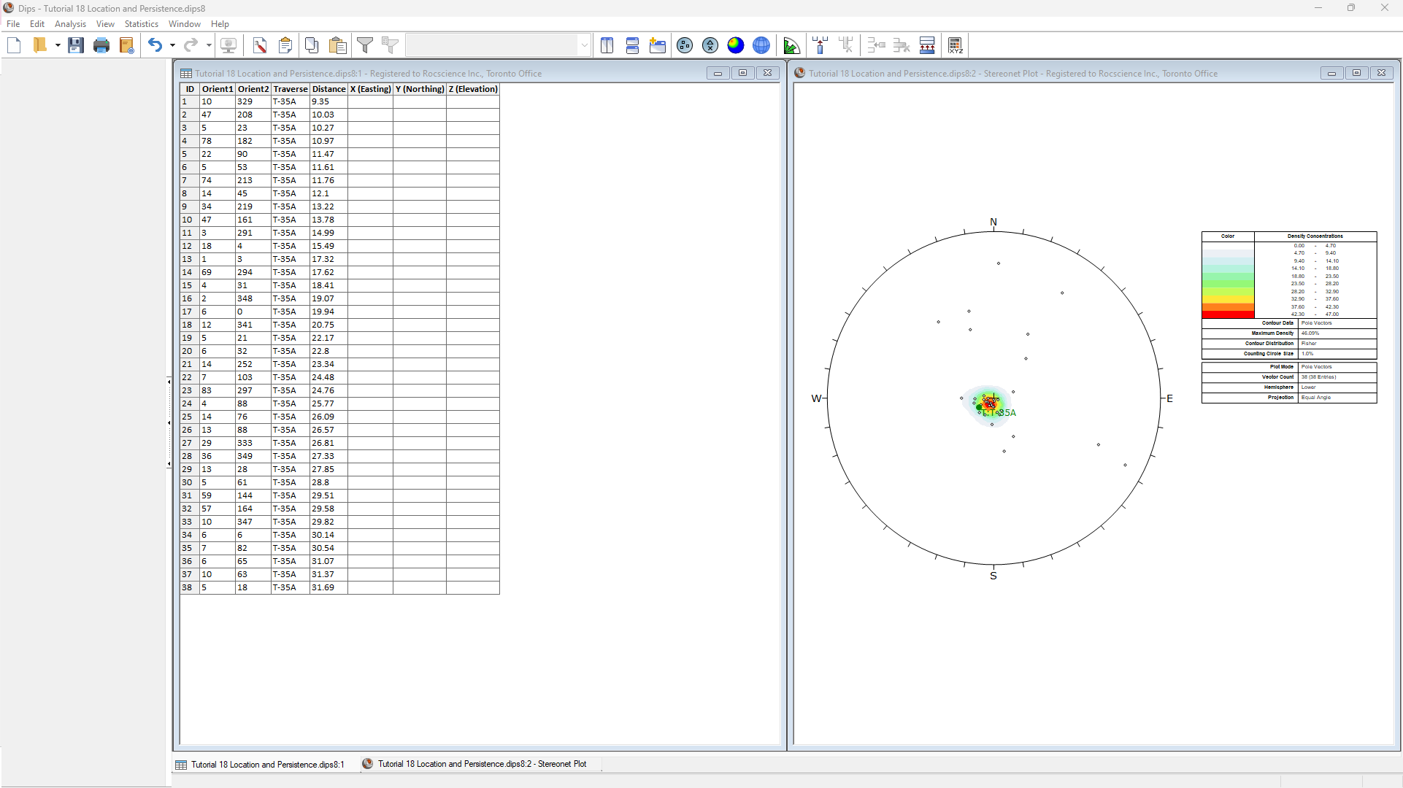
Task: Click Orient2 cell 297 in row 23
Action: click(x=253, y=390)
